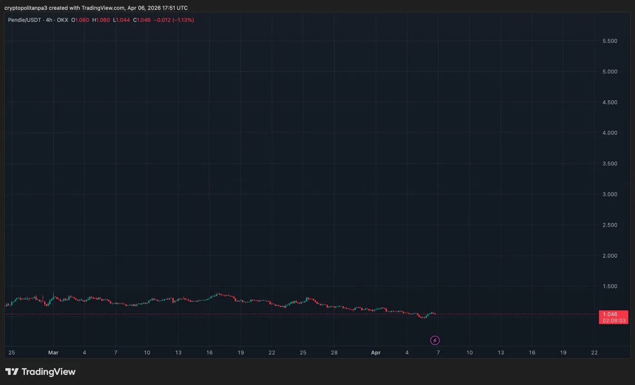Click the dotted current price line
The image size is (635, 385).
[x=272, y=314]
